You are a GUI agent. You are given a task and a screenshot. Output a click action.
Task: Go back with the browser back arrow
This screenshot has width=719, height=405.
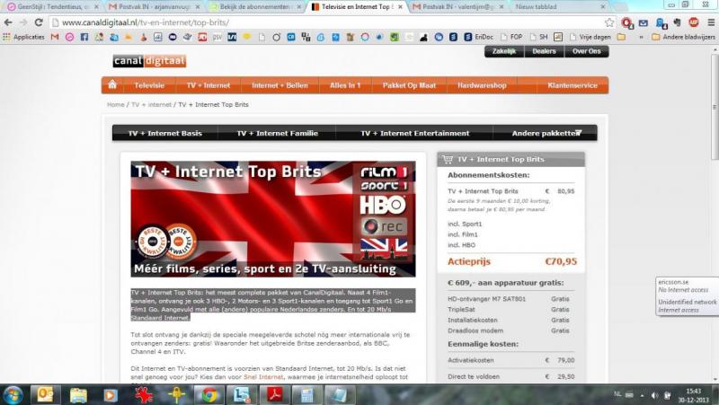(x=8, y=22)
